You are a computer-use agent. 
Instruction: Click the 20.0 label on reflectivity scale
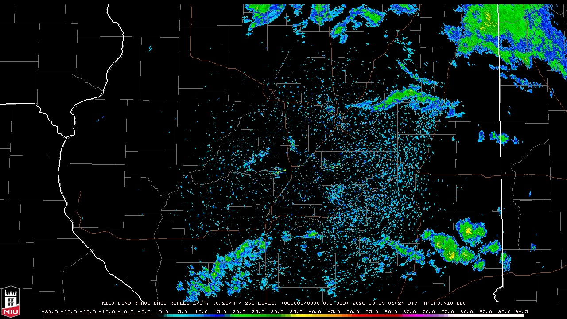click(x=239, y=311)
